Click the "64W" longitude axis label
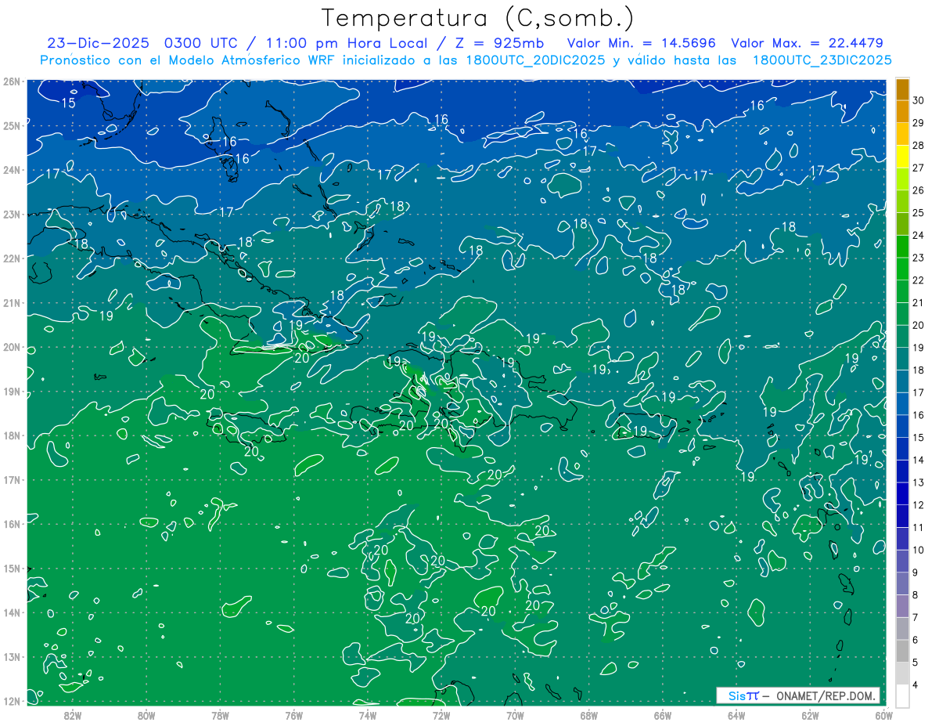The width and height of the screenshot is (939, 726). coord(736,714)
